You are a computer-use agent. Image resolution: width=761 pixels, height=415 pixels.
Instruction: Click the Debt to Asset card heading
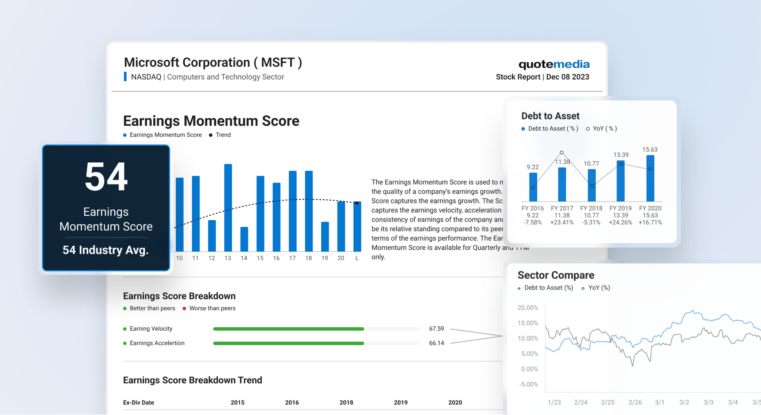pyautogui.click(x=550, y=116)
